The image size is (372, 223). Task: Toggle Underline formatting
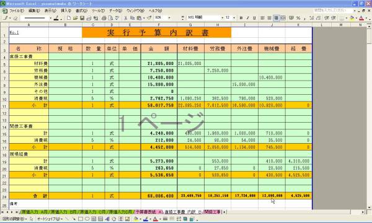(254, 18)
